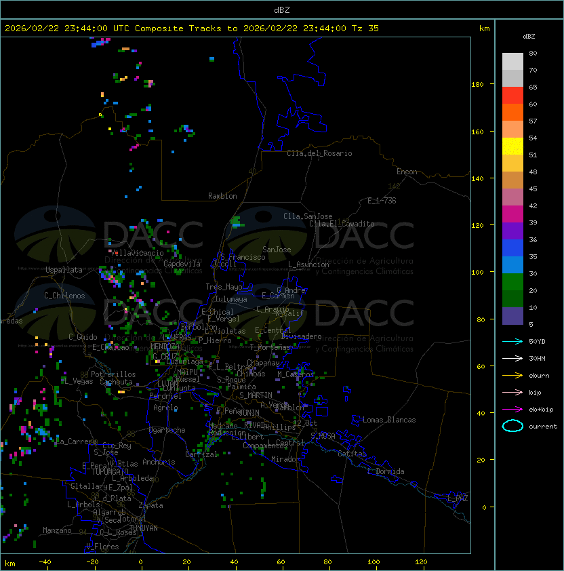
Task: Click the 'Perdriel' map label
Action: (x=165, y=396)
